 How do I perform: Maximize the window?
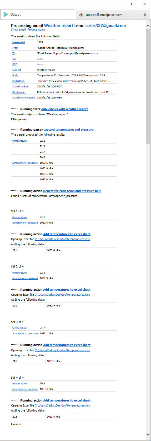coord(133,4)
